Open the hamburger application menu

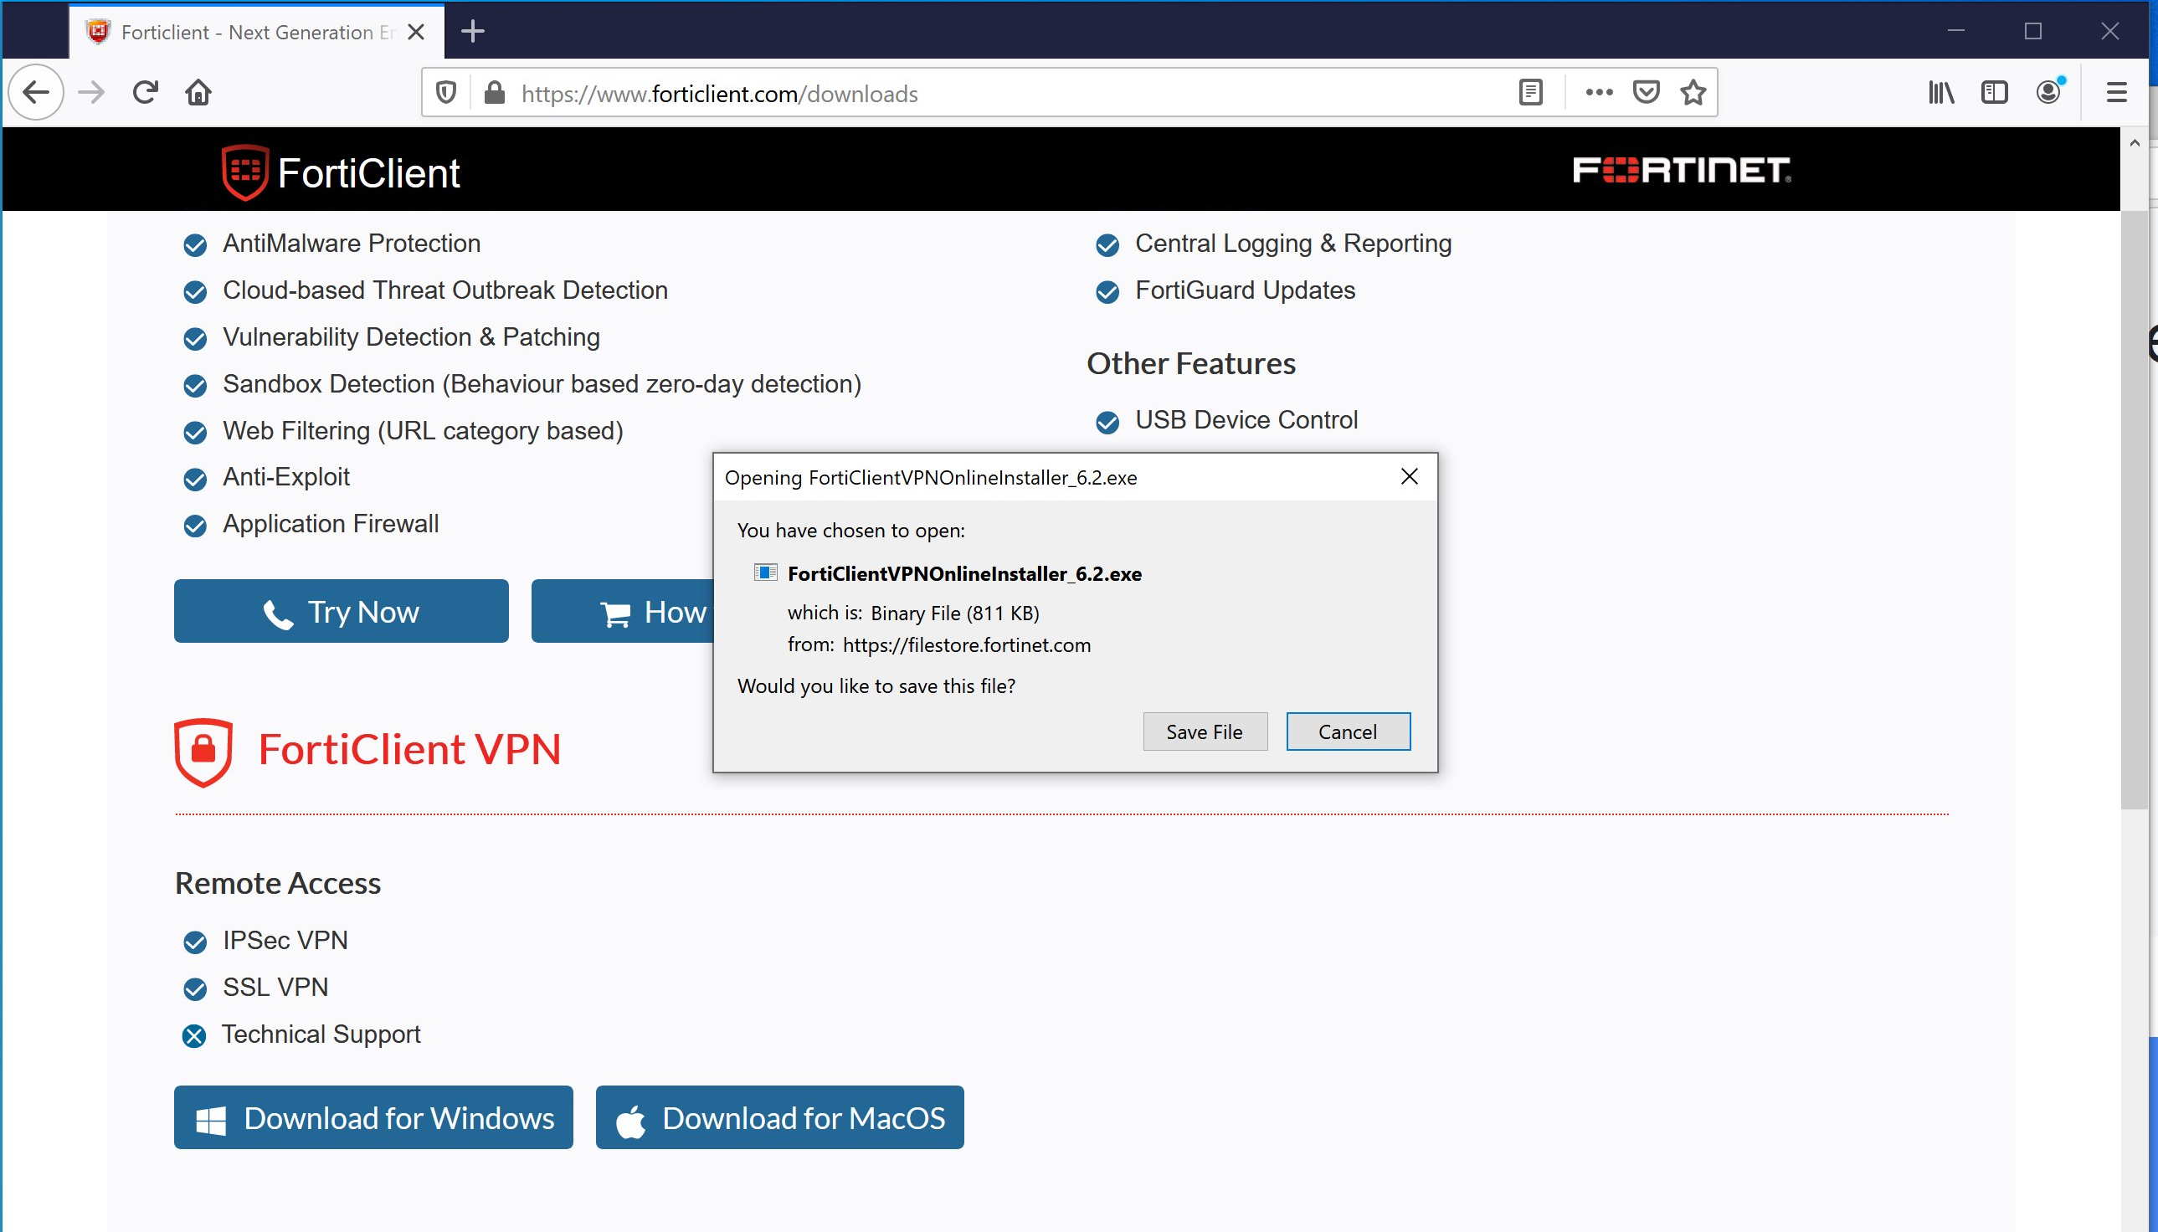2116,92
